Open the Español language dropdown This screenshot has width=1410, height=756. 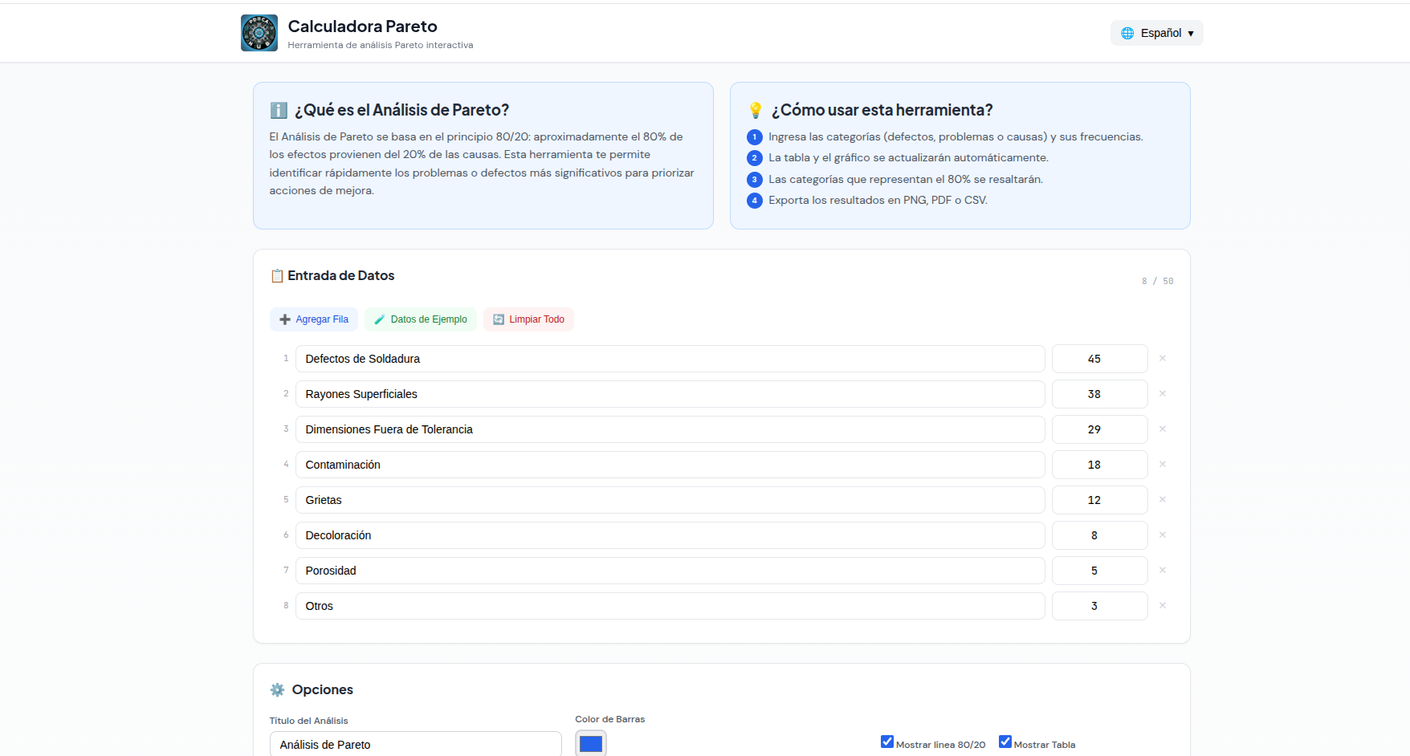pyautogui.click(x=1156, y=33)
